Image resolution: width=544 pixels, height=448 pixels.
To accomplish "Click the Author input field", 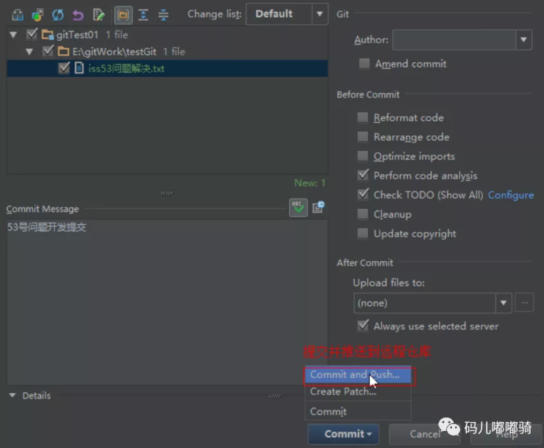I will [x=454, y=40].
